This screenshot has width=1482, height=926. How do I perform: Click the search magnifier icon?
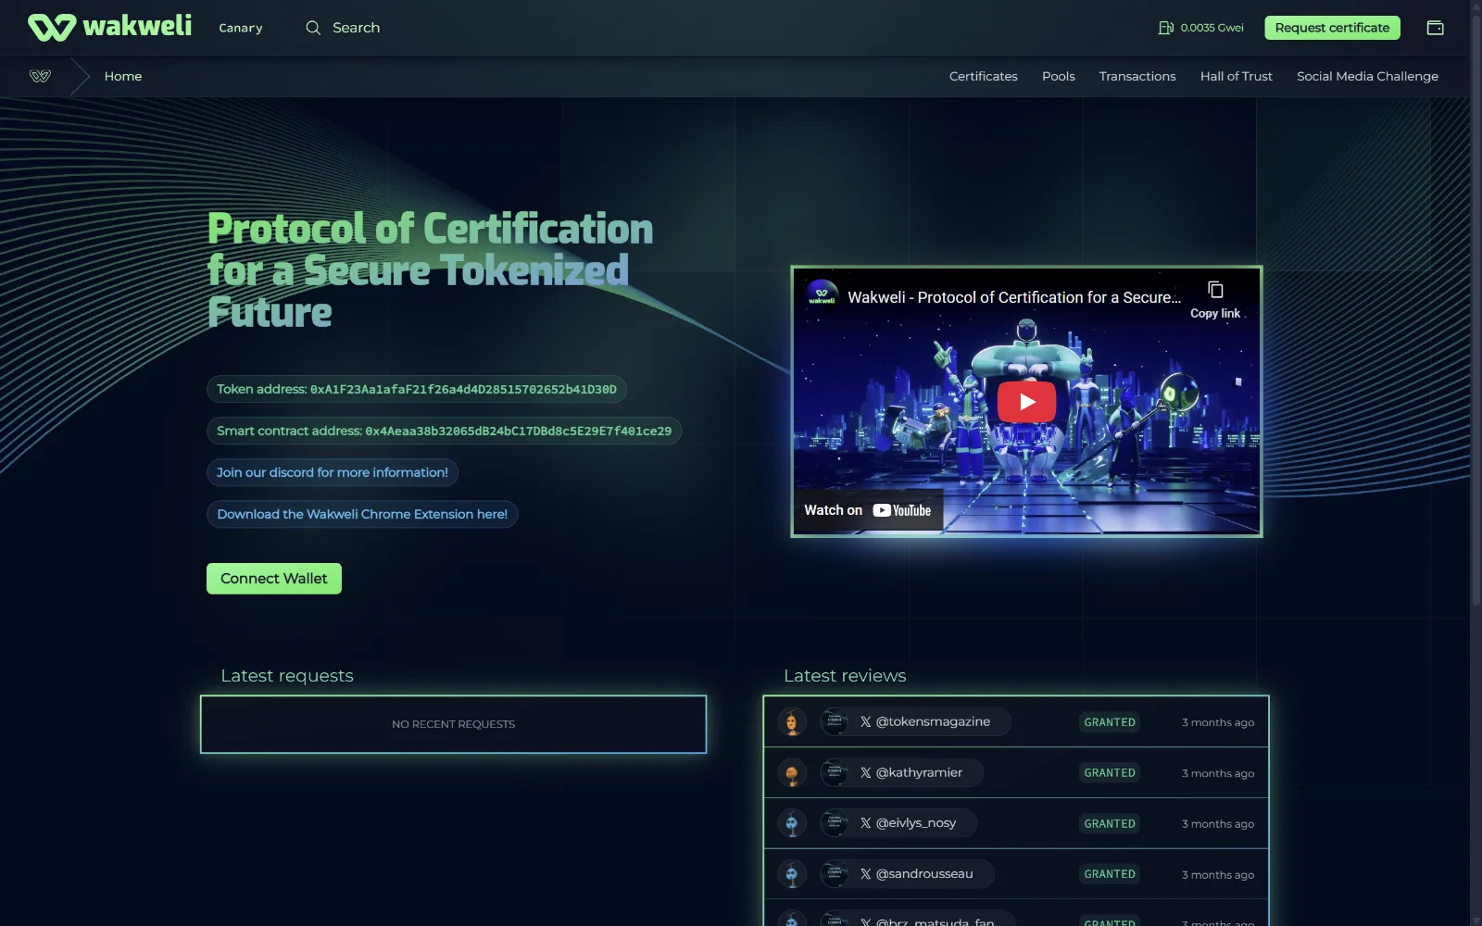point(313,28)
